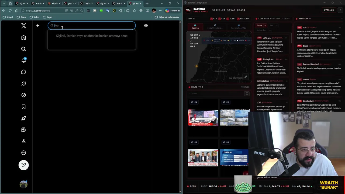The image size is (345, 194).
Task: Open the rocket icon in X sidebar
Action: [23, 118]
